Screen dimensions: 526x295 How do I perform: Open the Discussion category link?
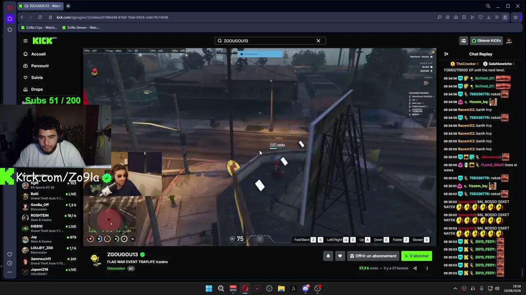pos(116,268)
